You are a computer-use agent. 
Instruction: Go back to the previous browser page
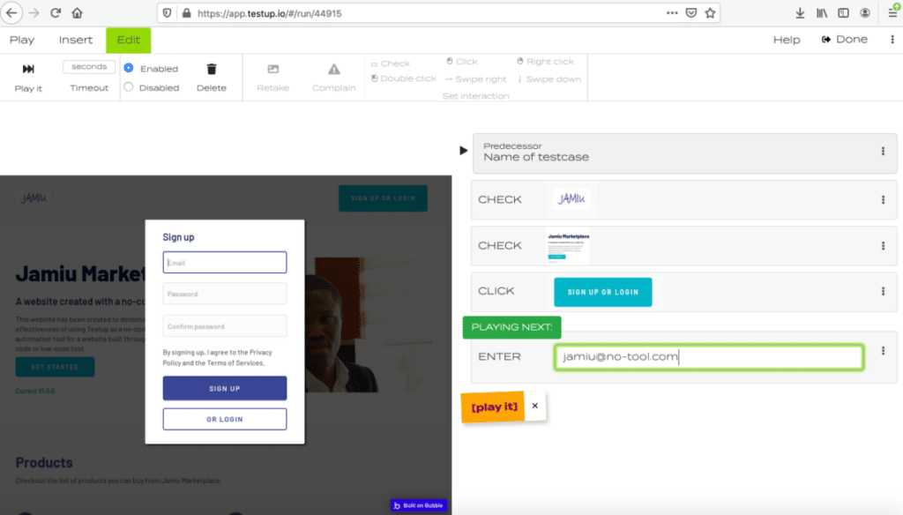[x=11, y=12]
